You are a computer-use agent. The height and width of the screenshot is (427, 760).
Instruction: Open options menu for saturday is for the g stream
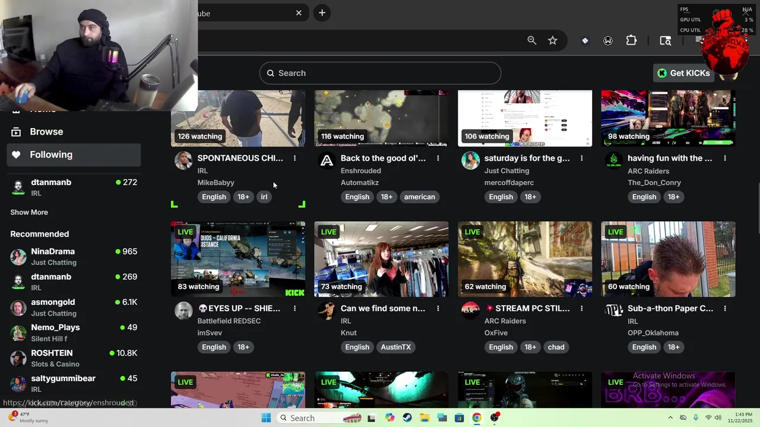582,158
